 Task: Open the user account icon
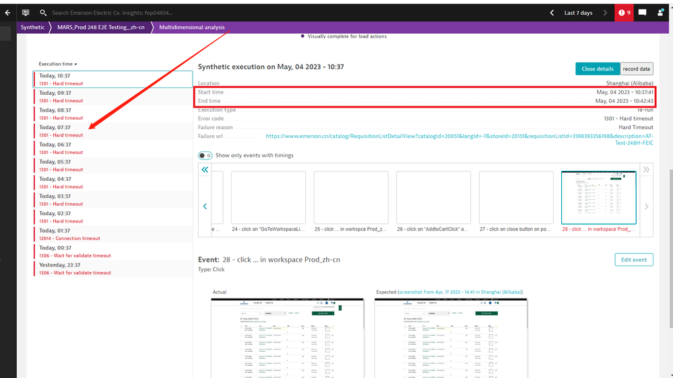click(661, 13)
